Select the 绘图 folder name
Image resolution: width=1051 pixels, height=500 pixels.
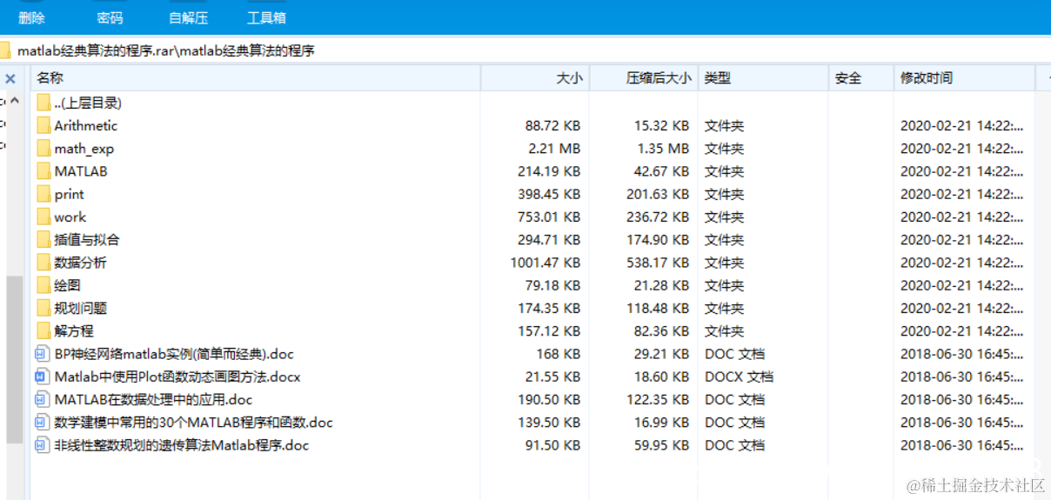coord(67,285)
